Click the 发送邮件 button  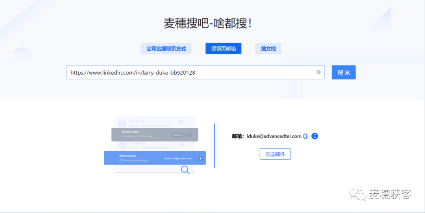pyautogui.click(x=275, y=154)
